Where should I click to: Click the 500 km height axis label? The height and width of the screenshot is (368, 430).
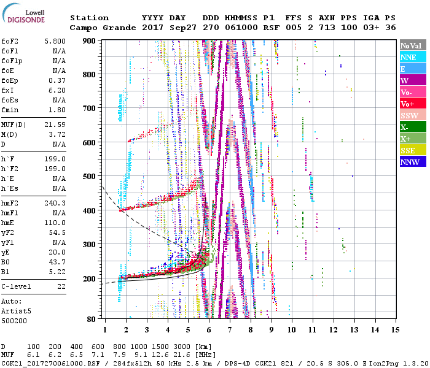pos(89,177)
